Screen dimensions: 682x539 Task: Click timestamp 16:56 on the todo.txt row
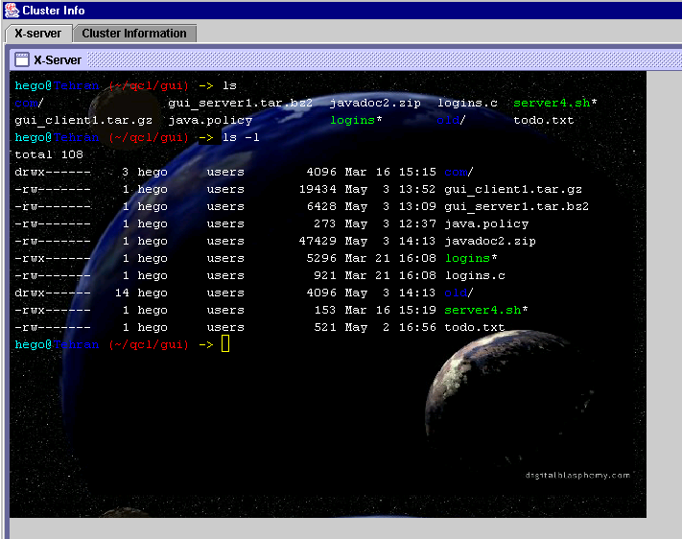[x=417, y=328]
